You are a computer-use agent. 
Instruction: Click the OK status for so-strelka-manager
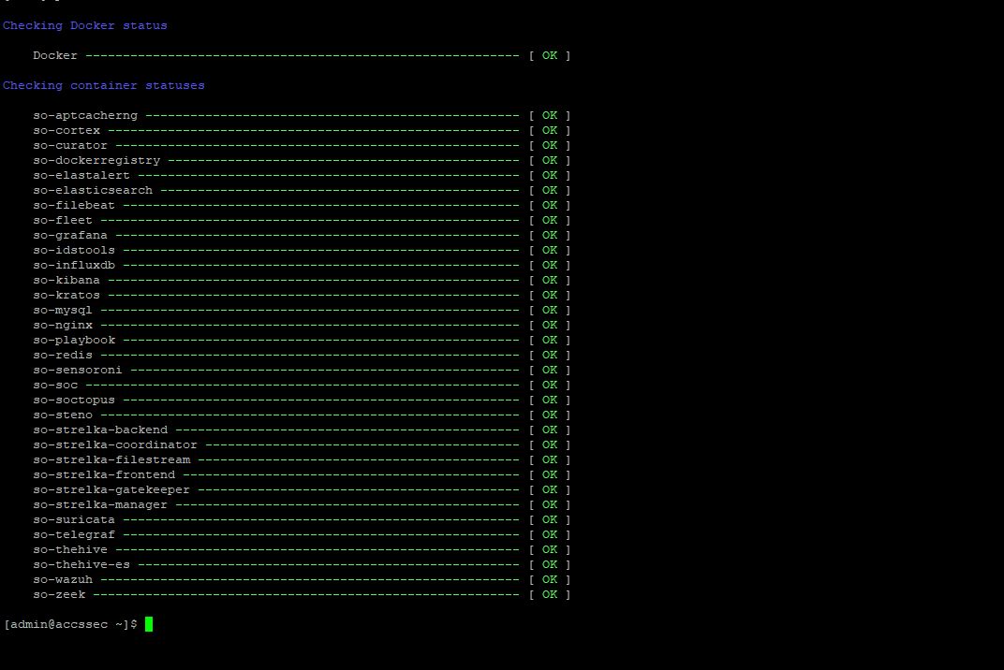550,505
